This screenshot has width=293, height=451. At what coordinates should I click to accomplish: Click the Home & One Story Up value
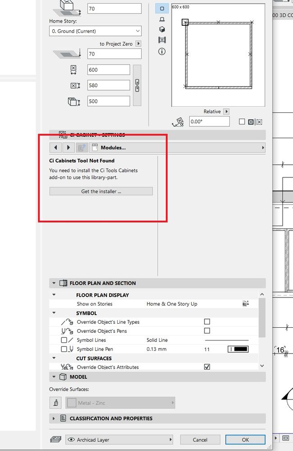click(x=172, y=304)
